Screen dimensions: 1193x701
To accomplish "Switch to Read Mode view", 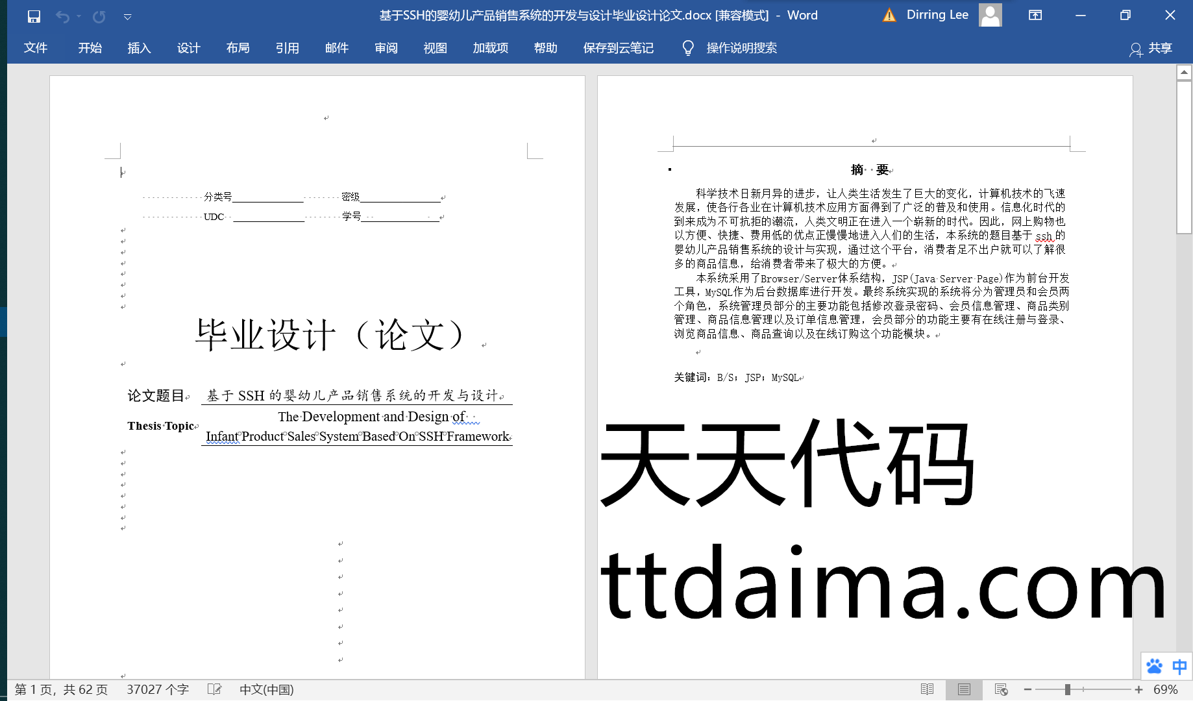I will pyautogui.click(x=927, y=689).
